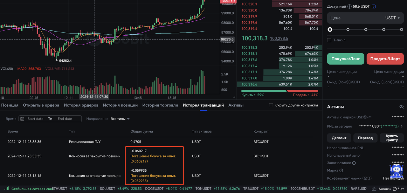Viewport: 407px width, 193px height.
Task: Set the amount slider to the first handle
Action: [330, 30]
